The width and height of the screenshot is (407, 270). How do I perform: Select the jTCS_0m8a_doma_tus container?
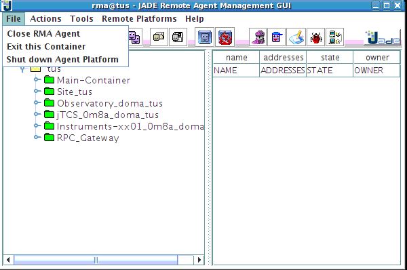[x=108, y=115]
